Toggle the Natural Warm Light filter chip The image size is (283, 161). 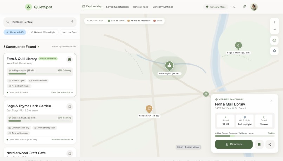43,32
